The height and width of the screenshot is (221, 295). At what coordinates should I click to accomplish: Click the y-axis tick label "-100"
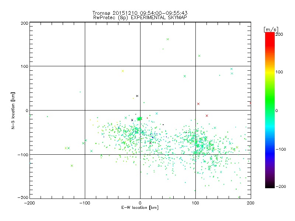23,155
